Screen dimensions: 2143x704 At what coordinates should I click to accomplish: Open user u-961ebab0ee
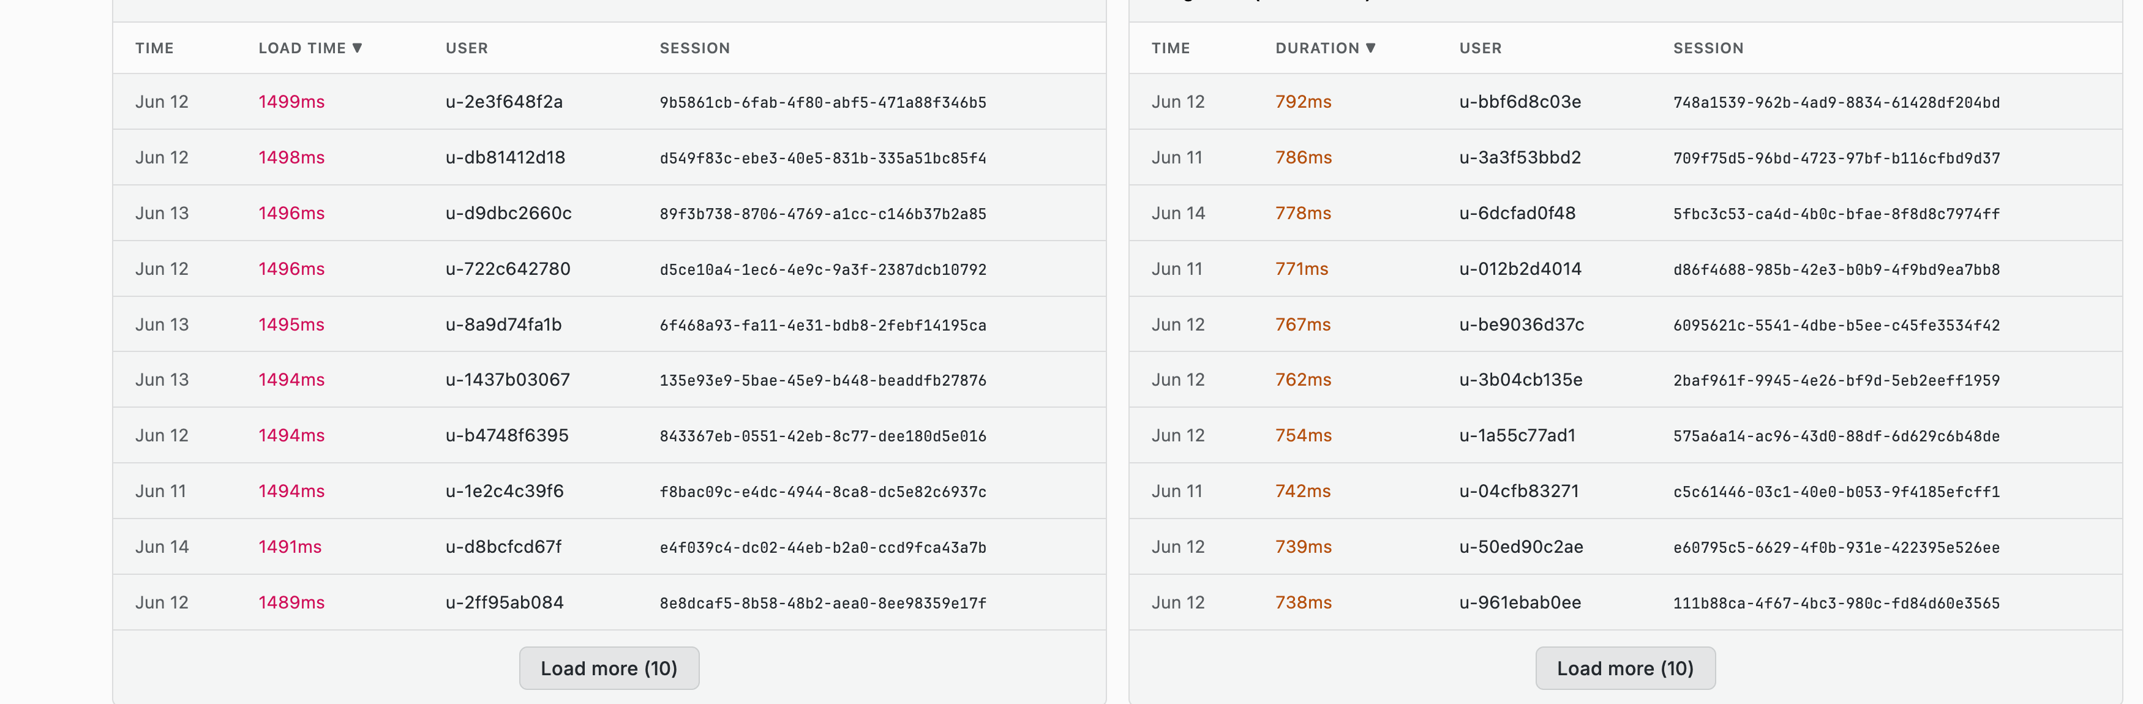click(1520, 602)
